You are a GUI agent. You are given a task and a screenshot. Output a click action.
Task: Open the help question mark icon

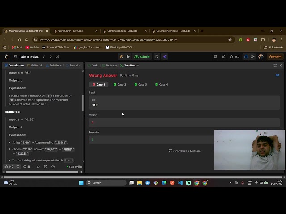53,166
